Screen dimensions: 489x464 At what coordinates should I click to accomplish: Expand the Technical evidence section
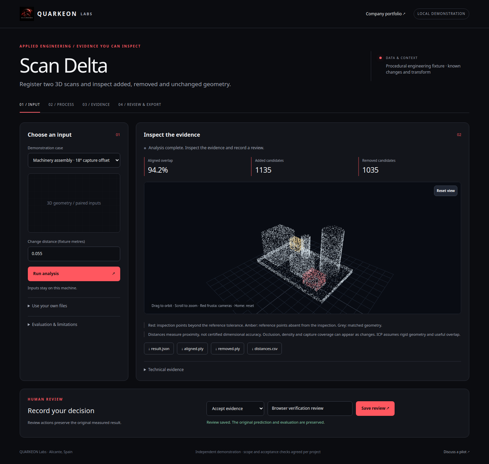164,370
